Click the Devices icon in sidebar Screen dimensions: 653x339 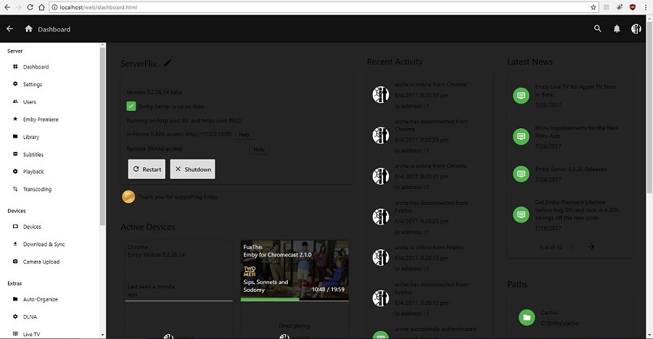(x=15, y=227)
